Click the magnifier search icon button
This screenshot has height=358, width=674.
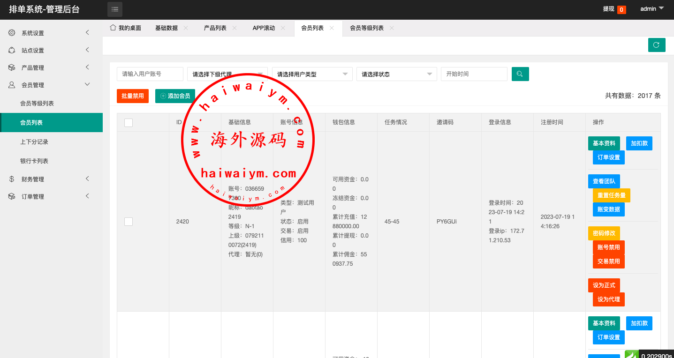[x=520, y=74]
